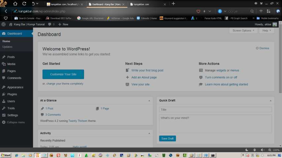
Task: Open Google URL Shortener bookmark
Action: [x=91, y=18]
